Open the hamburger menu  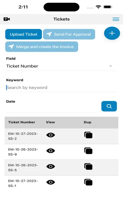pos(116,19)
